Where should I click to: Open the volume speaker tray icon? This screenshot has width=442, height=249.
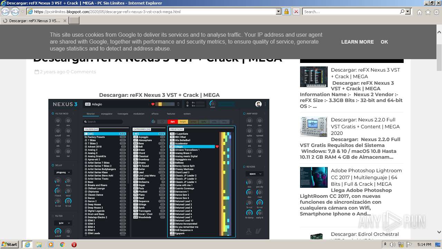(x=393, y=245)
